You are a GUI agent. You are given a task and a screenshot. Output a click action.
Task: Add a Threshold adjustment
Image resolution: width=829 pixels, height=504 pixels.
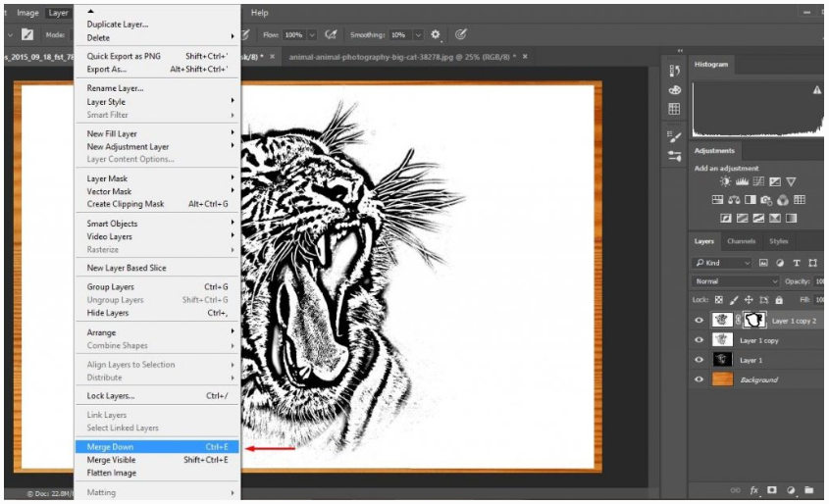[758, 218]
